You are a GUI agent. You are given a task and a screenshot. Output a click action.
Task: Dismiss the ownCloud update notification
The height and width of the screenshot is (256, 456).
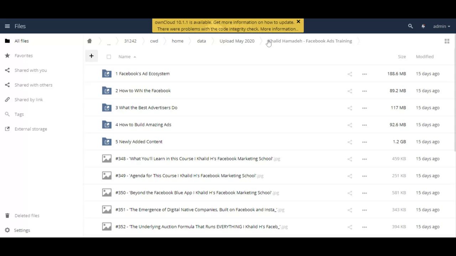298,22
